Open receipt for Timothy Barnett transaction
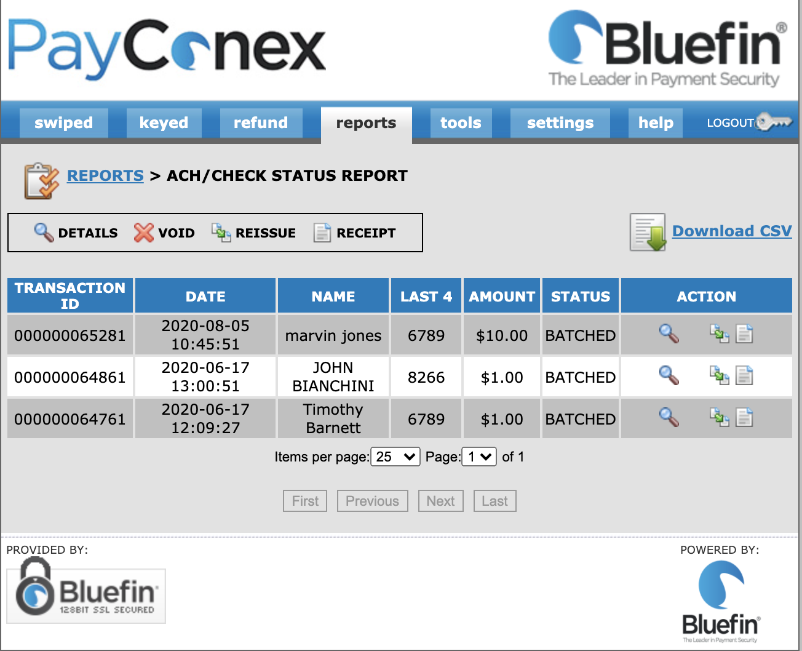 (x=744, y=417)
